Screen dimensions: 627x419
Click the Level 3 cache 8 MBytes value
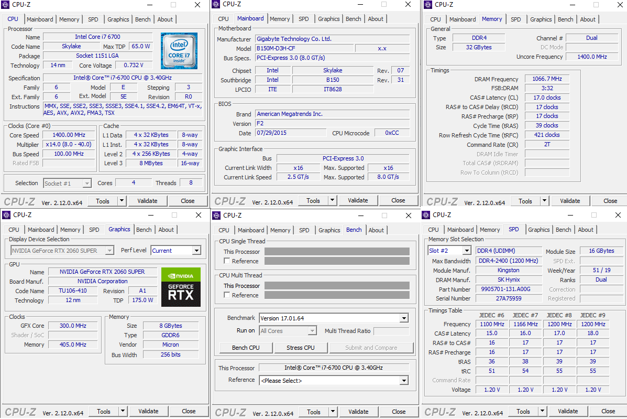(151, 163)
